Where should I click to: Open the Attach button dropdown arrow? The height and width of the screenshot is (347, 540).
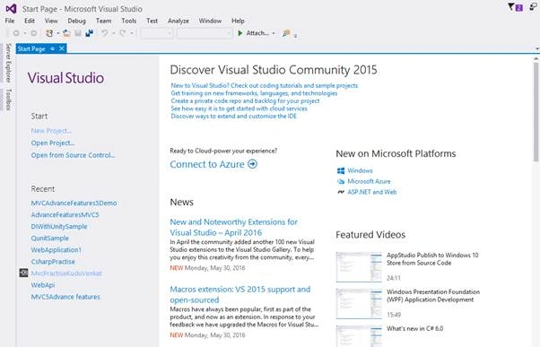274,33
